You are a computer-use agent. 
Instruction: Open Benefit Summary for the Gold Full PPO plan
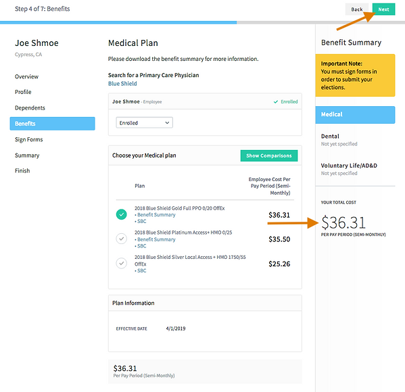click(x=156, y=215)
